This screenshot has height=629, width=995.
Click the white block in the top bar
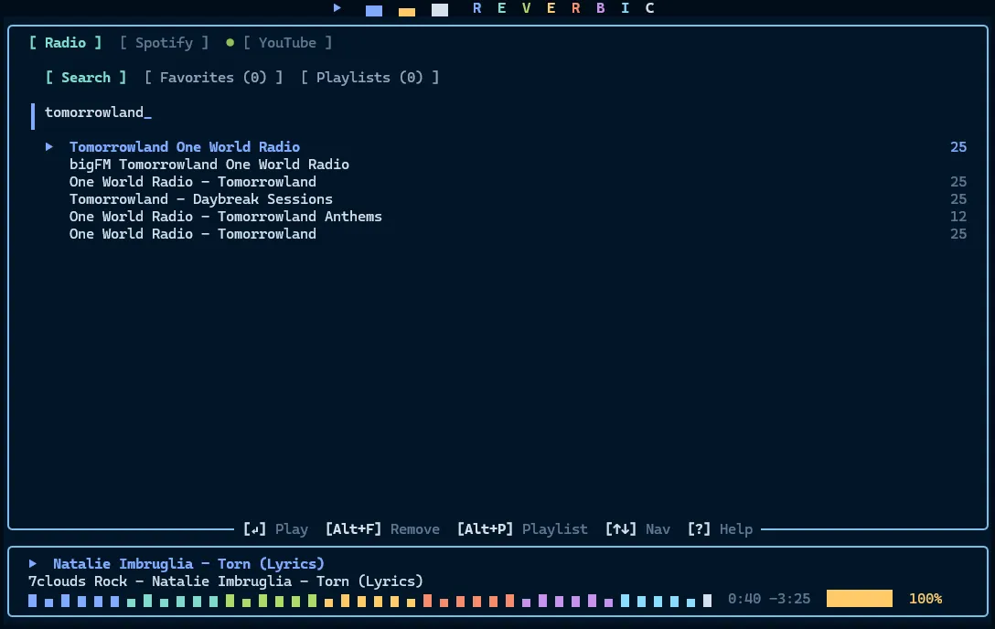440,9
